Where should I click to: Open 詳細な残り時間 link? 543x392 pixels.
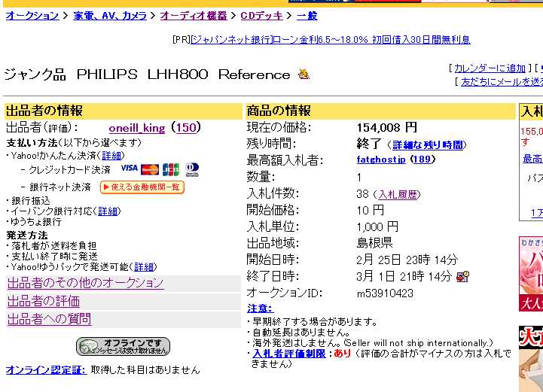point(428,144)
